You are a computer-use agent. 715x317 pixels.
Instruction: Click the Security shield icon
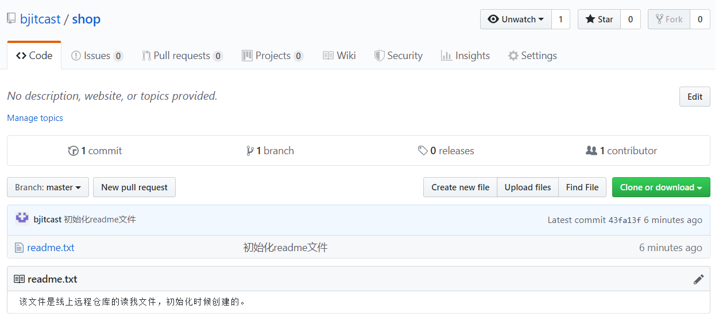379,56
